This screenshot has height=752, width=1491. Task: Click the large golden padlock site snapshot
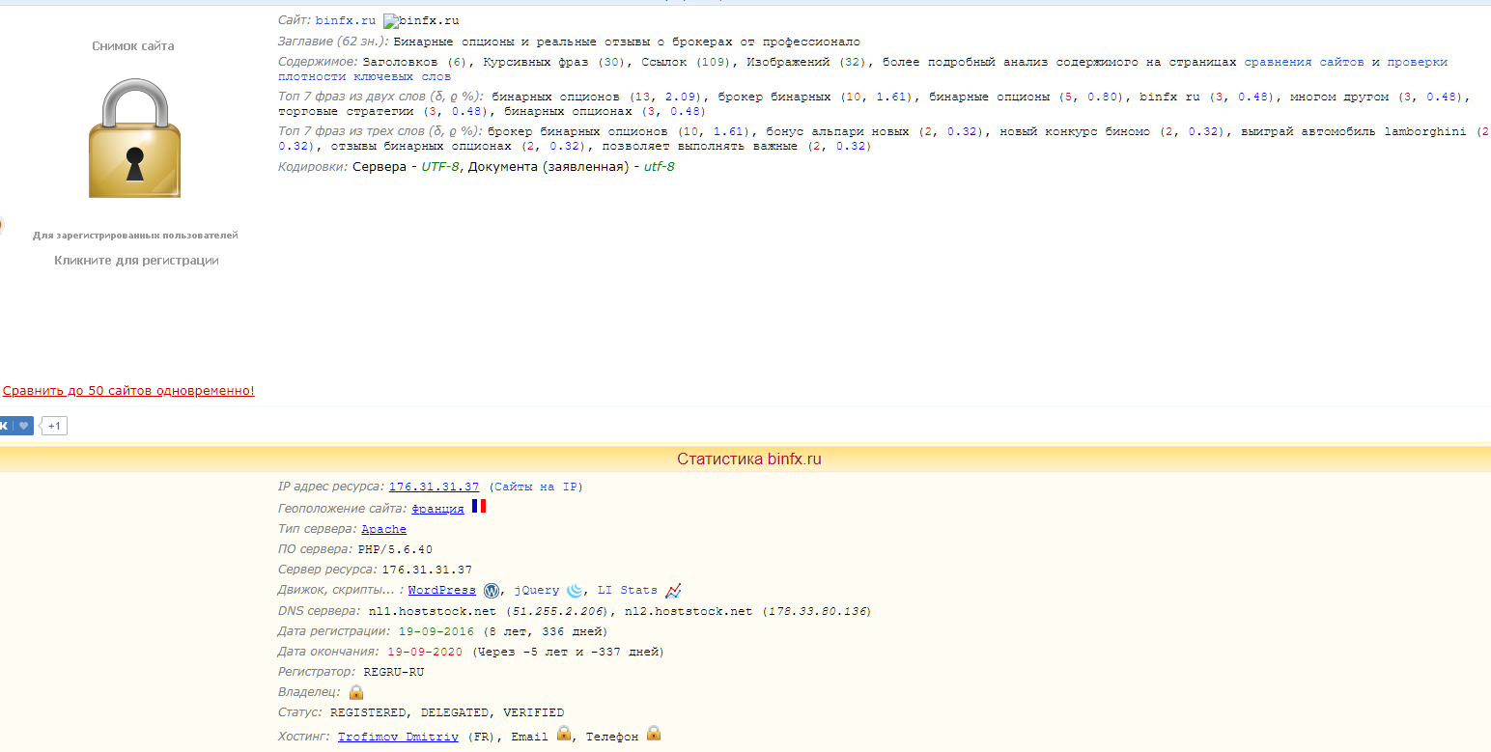pyautogui.click(x=134, y=139)
